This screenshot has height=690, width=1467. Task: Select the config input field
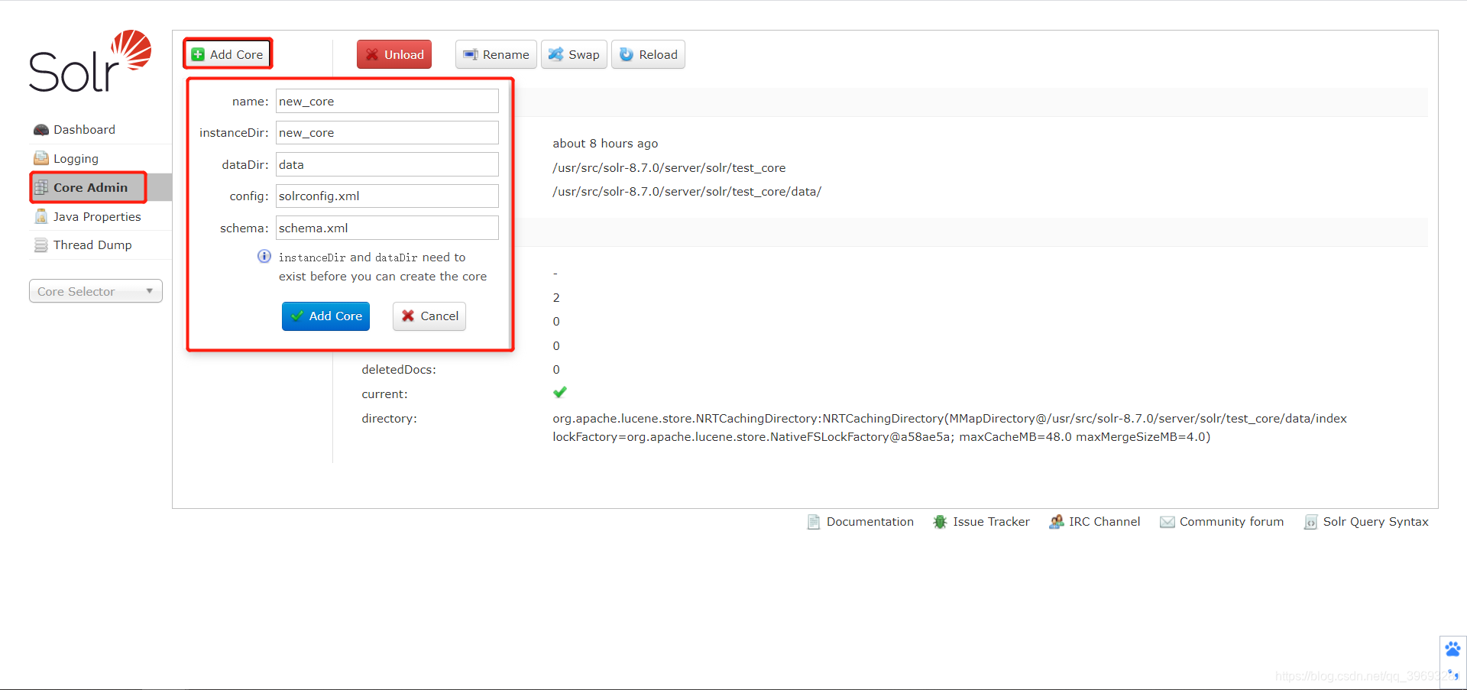tap(387, 196)
